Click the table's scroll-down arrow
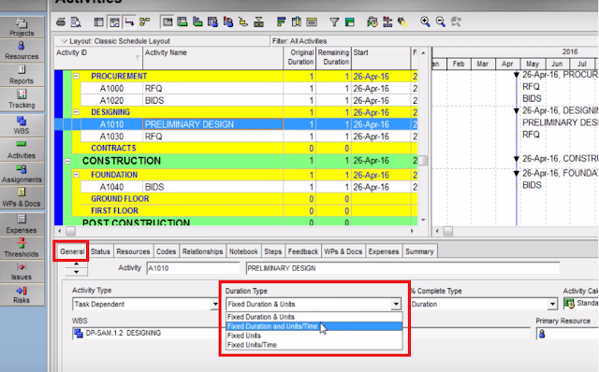Image resolution: width=599 pixels, height=372 pixels. 423,221
